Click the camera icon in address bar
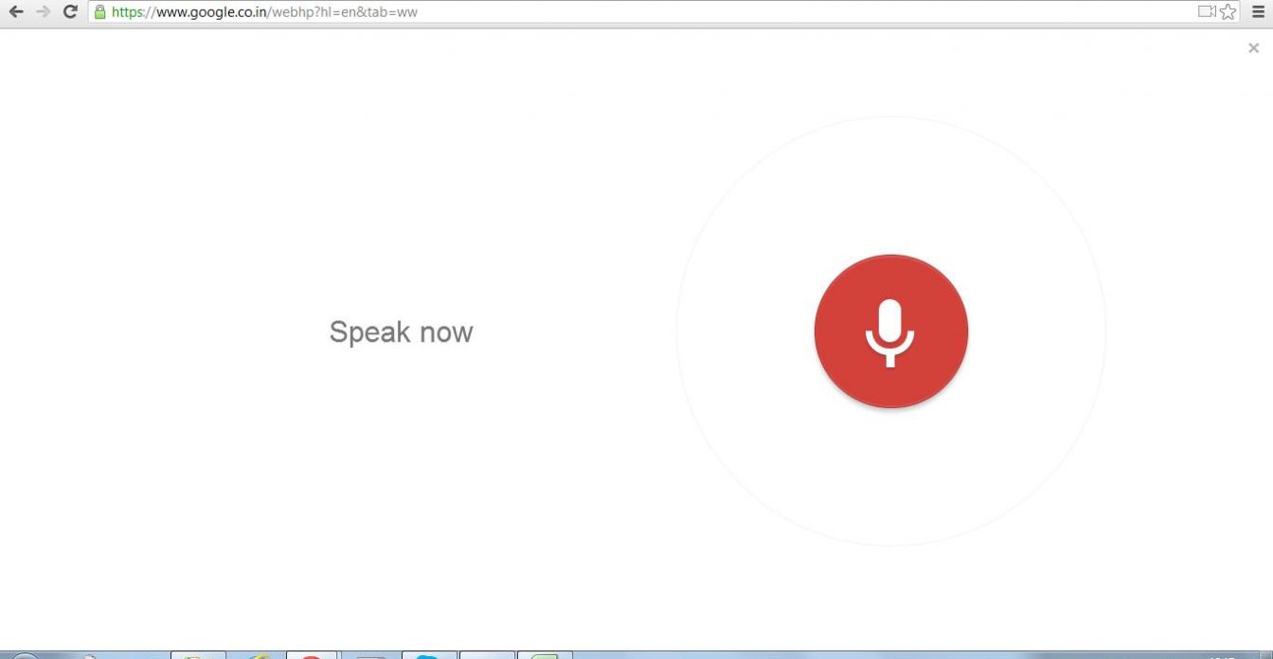Viewport: 1273px width, 659px height. (x=1206, y=12)
